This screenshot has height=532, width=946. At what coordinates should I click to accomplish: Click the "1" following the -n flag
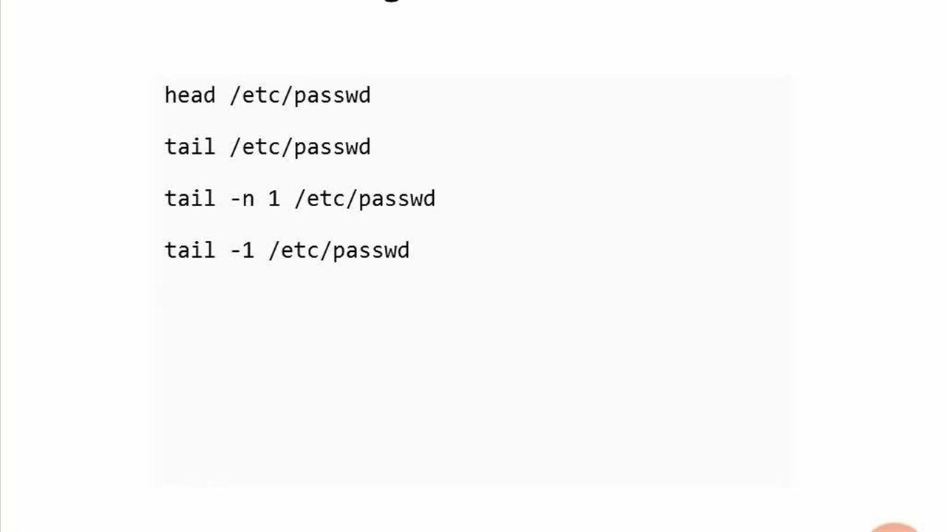(274, 199)
